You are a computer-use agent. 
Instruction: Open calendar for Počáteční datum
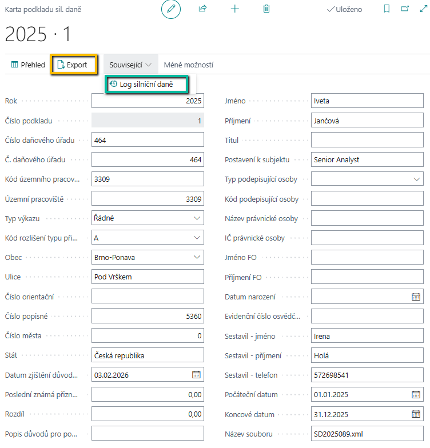(416, 394)
